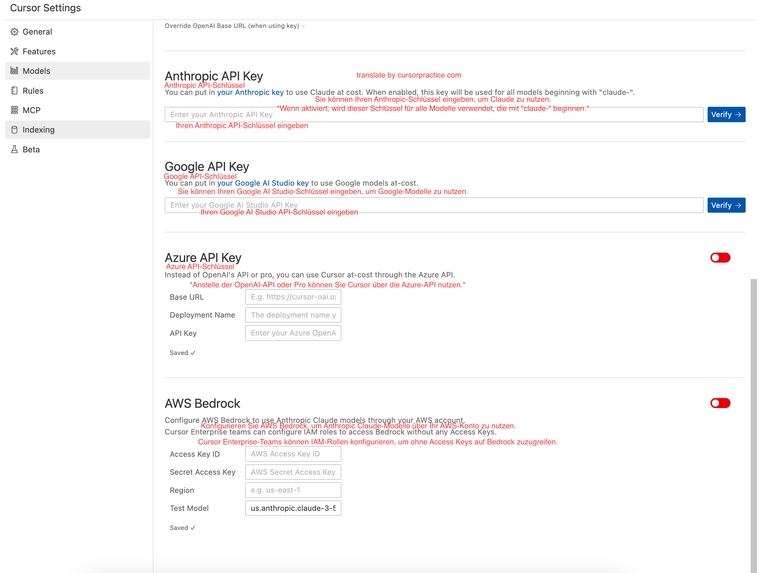This screenshot has width=767, height=573.
Task: Go to the Rules section
Action: [x=78, y=90]
